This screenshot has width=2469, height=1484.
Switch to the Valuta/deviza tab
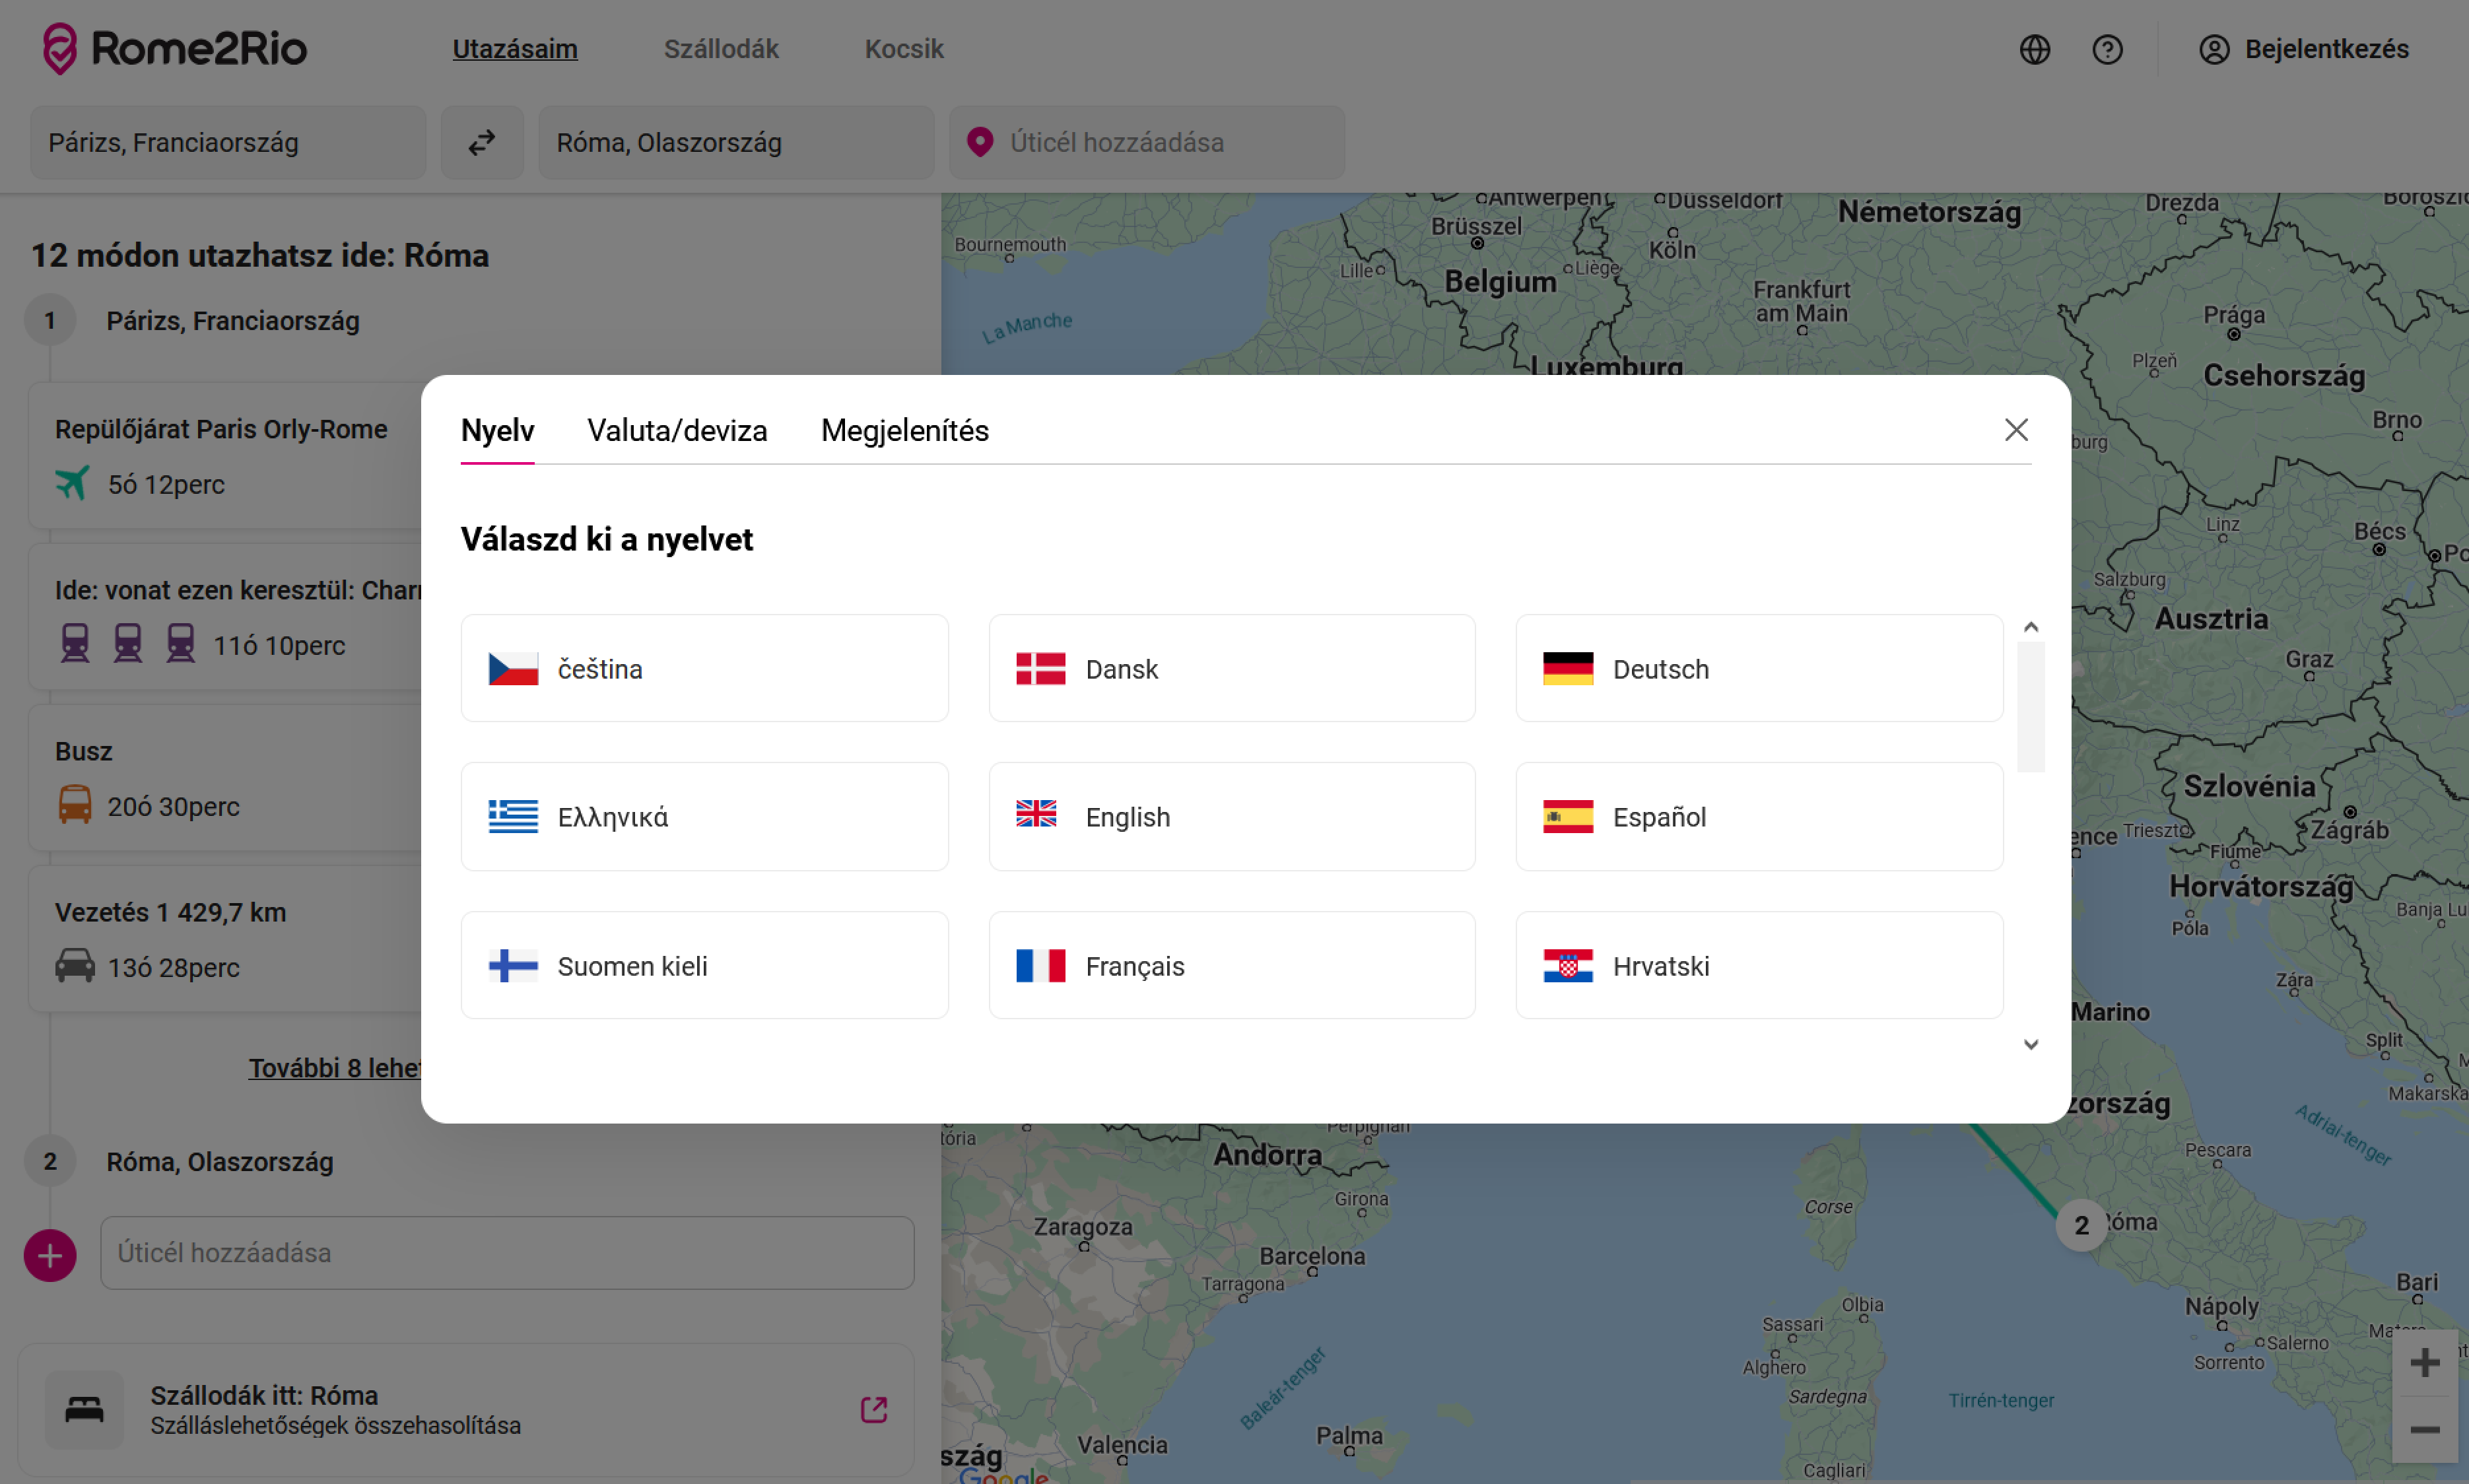click(677, 430)
